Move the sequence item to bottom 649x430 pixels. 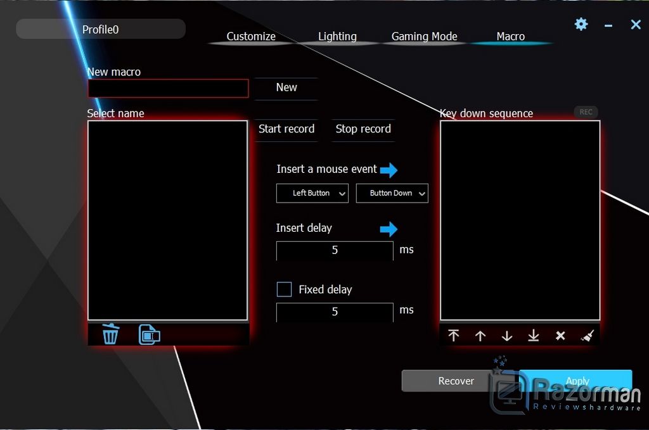click(534, 335)
